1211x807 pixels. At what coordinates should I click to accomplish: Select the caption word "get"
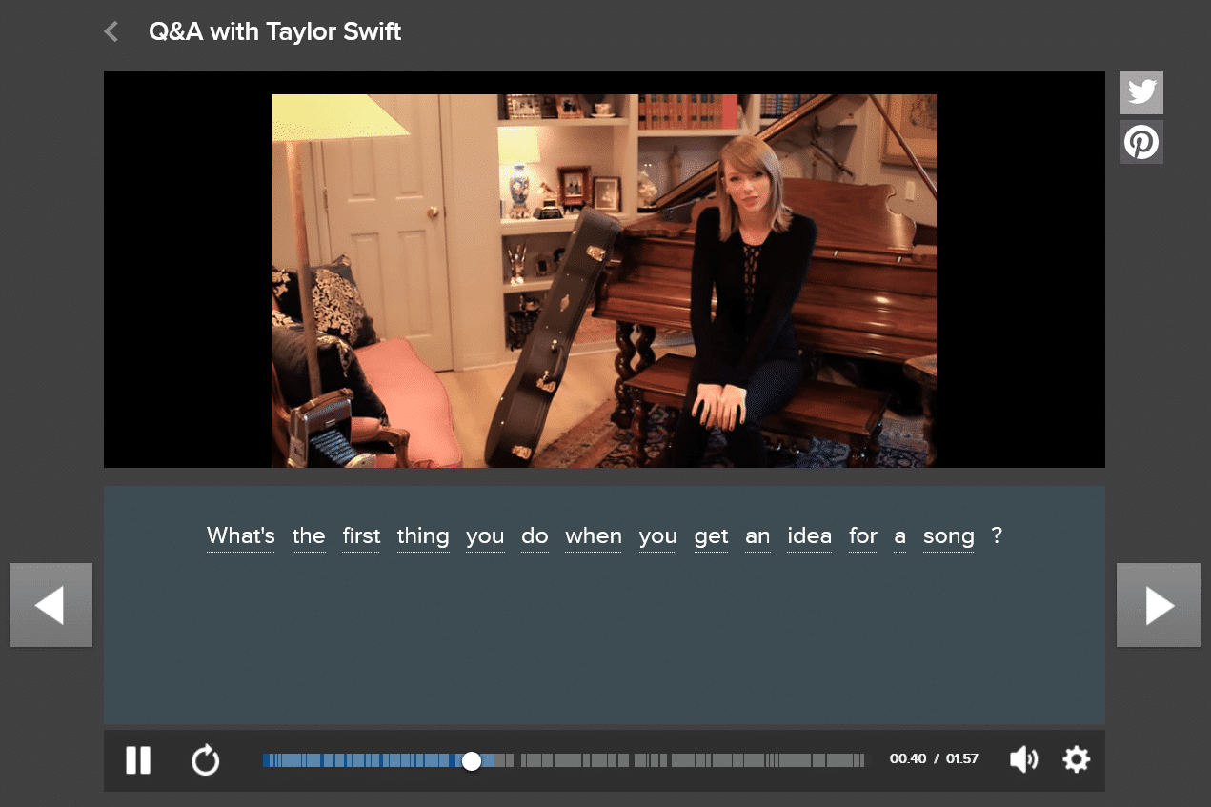tap(711, 536)
